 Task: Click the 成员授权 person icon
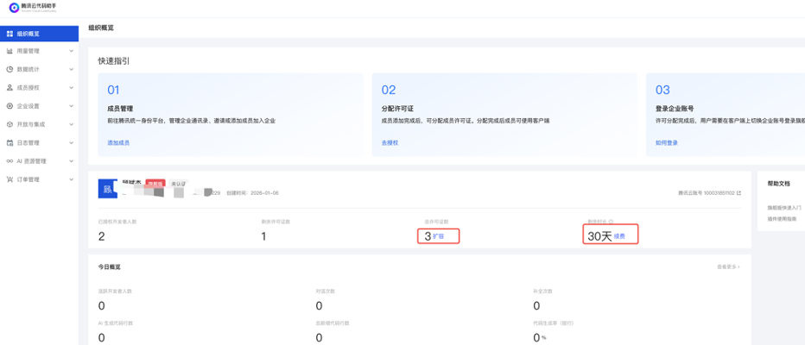[10, 88]
